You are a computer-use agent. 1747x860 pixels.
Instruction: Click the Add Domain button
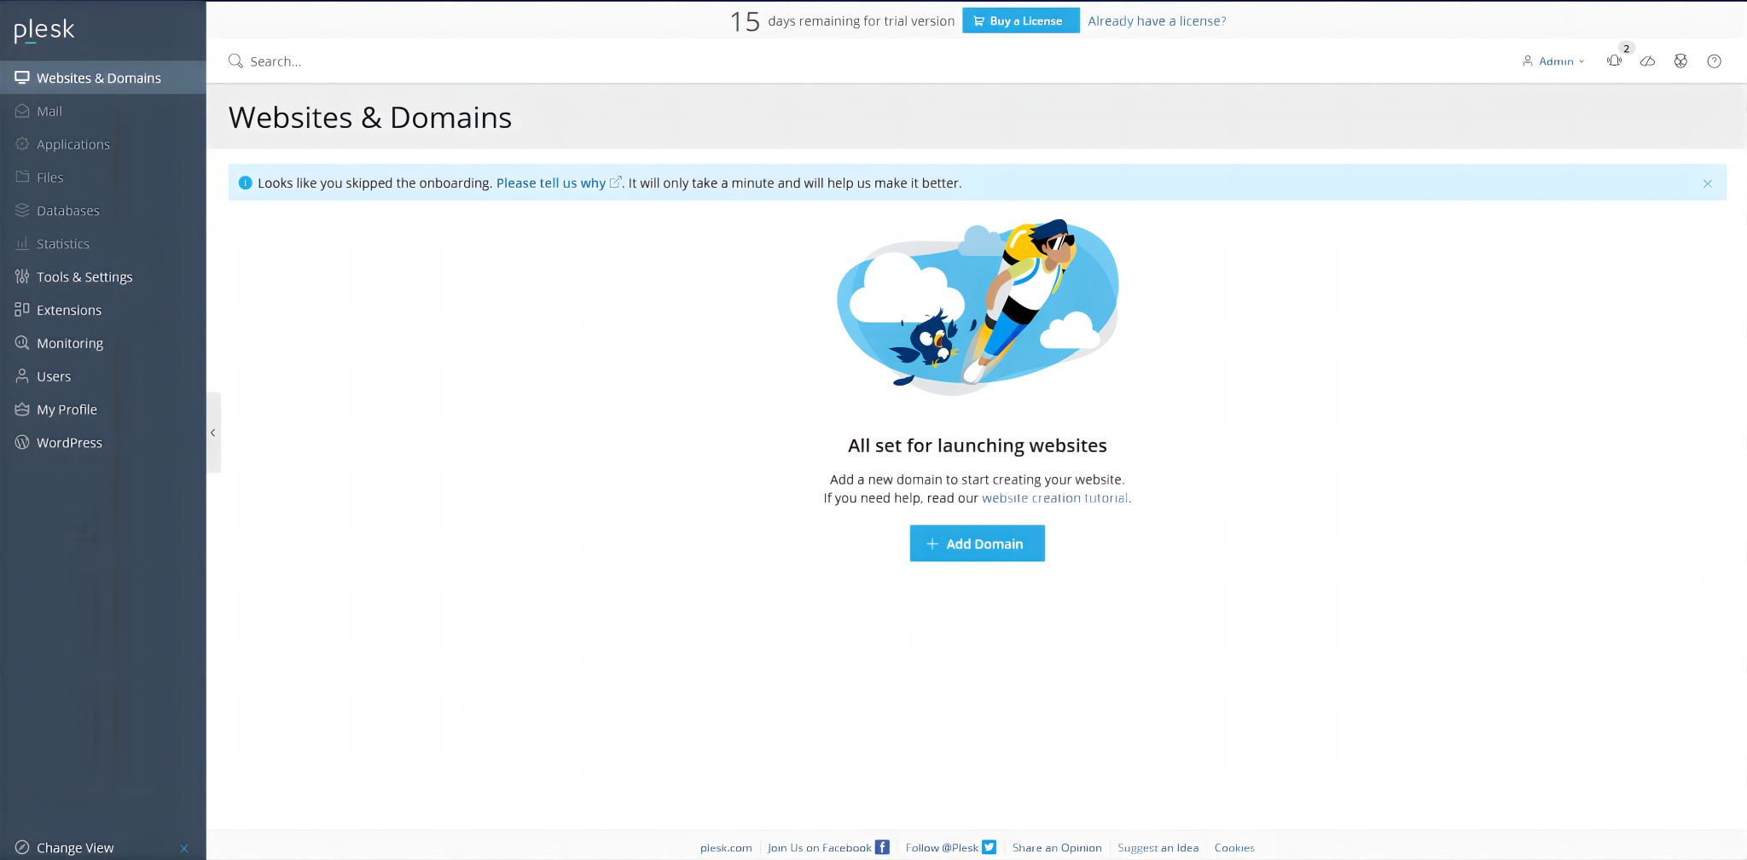coord(977,543)
